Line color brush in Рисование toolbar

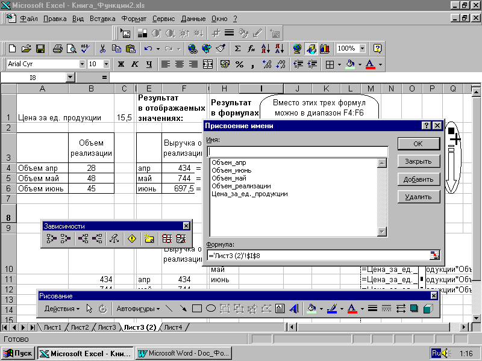(x=332, y=309)
